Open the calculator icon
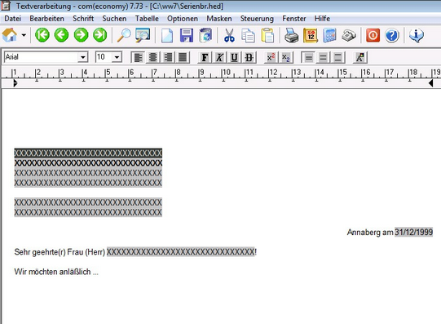 click(329, 35)
